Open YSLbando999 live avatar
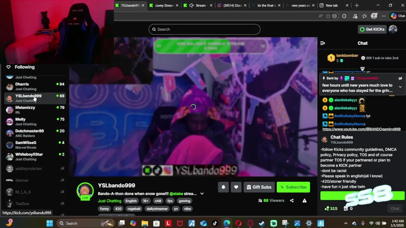The image size is (406, 228). (85, 191)
